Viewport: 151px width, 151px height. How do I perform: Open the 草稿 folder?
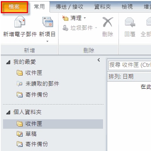pyautogui.click(x=31, y=134)
